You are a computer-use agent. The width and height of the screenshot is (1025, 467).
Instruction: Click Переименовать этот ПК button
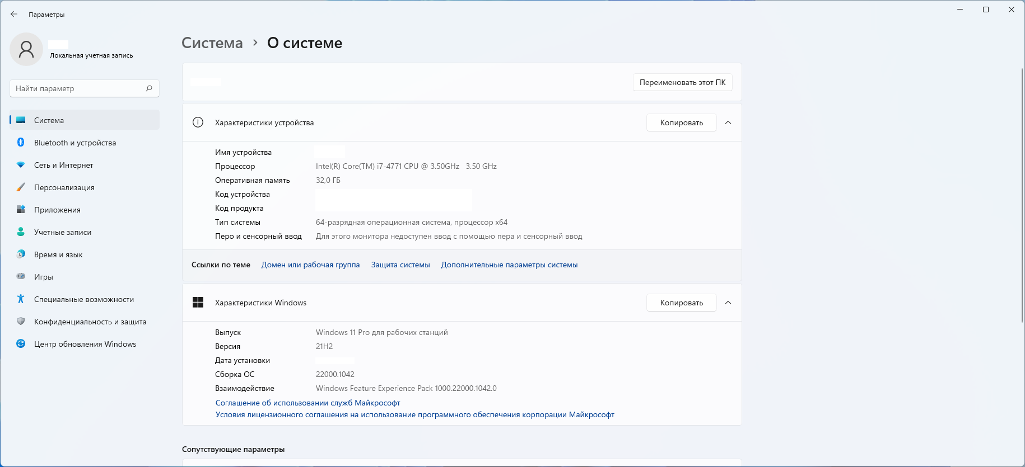[682, 82]
